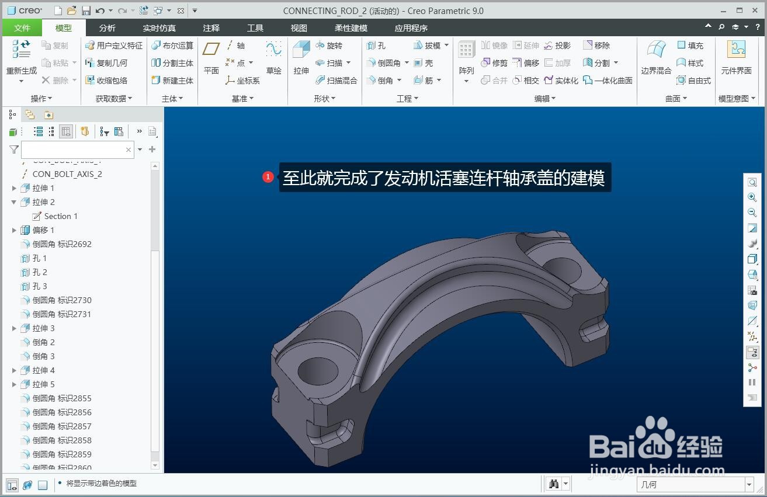Switch to Flexible Modeling (柔性建模) tab
Image resolution: width=767 pixels, height=497 pixels.
coord(351,28)
